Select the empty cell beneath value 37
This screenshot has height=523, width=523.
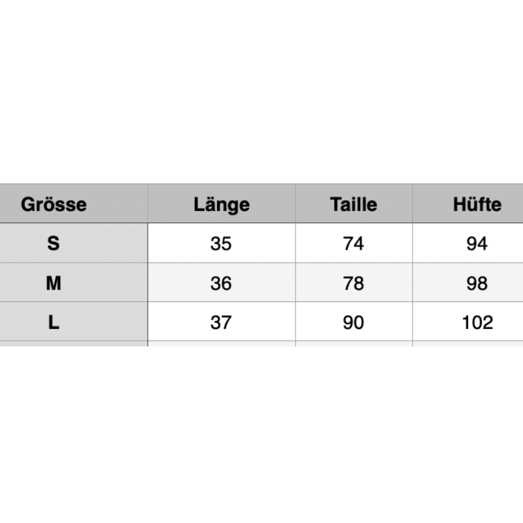pyautogui.click(x=222, y=344)
